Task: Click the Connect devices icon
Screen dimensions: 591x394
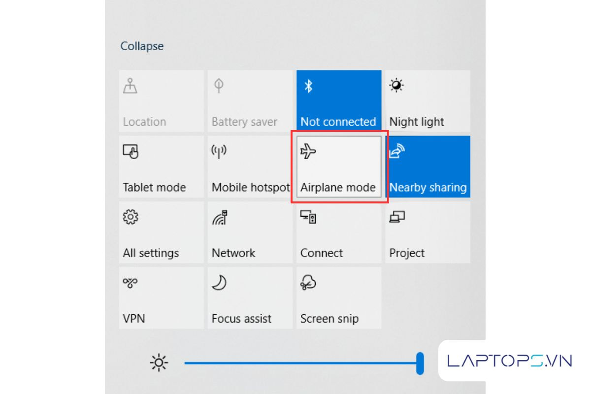Action: 308,217
